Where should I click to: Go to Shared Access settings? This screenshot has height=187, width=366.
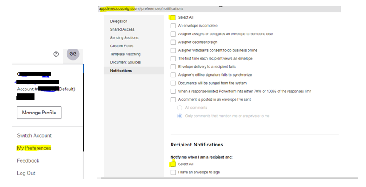click(x=122, y=29)
